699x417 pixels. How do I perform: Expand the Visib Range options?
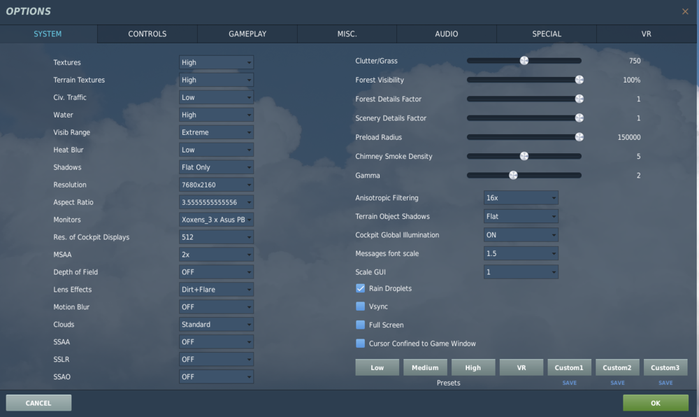tap(216, 132)
